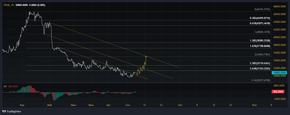Image resolution: width=290 pixels, height=115 pixels.
Task: Click the price change value 0.0000 (0.00%)
Action: tap(37, 5)
